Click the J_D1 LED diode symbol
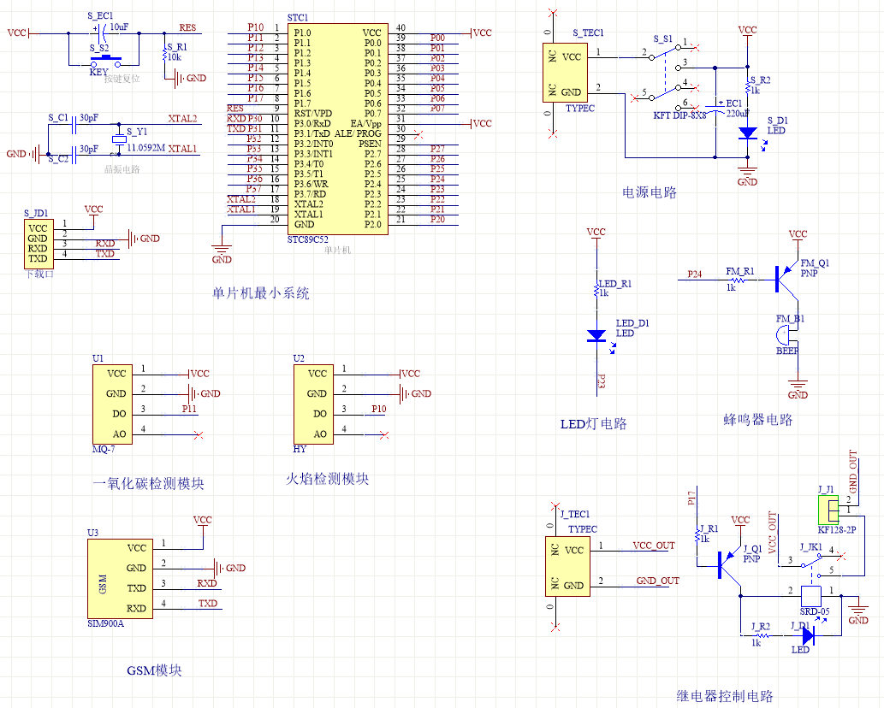Viewport: 884px width, 708px height. [808, 636]
